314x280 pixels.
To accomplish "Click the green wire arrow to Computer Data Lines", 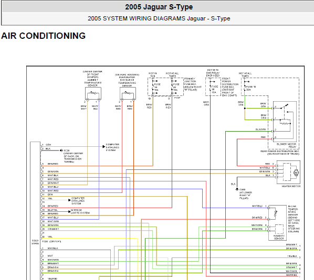I will 104,147.
